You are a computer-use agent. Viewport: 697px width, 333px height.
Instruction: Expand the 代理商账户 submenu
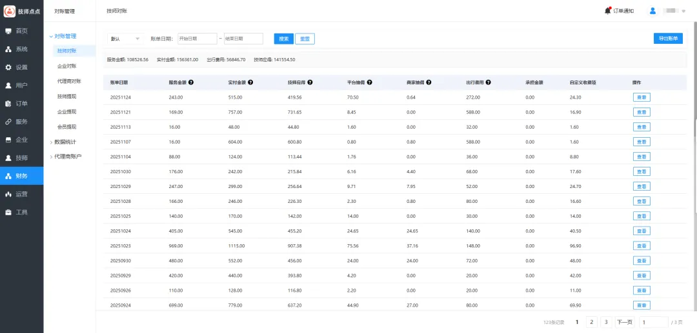(68, 156)
